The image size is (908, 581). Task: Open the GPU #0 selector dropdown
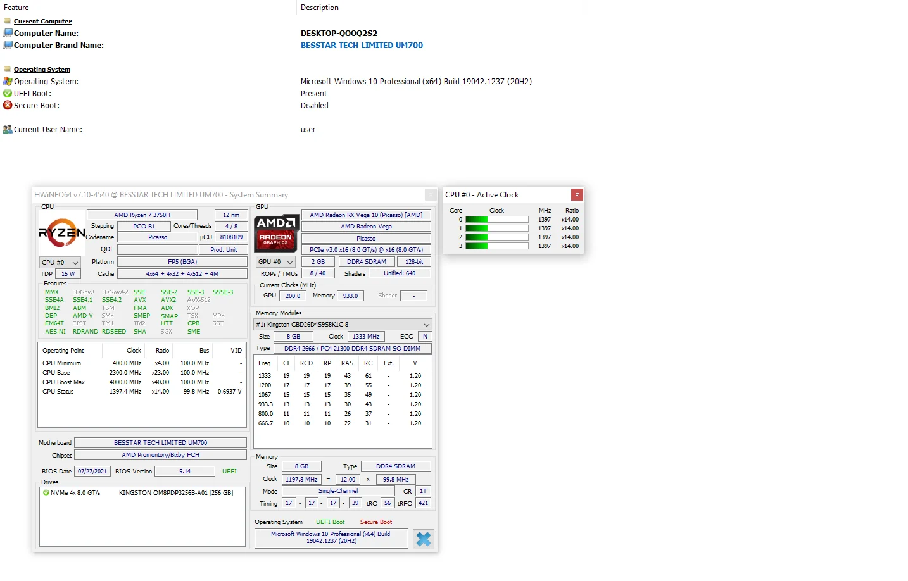(x=276, y=262)
